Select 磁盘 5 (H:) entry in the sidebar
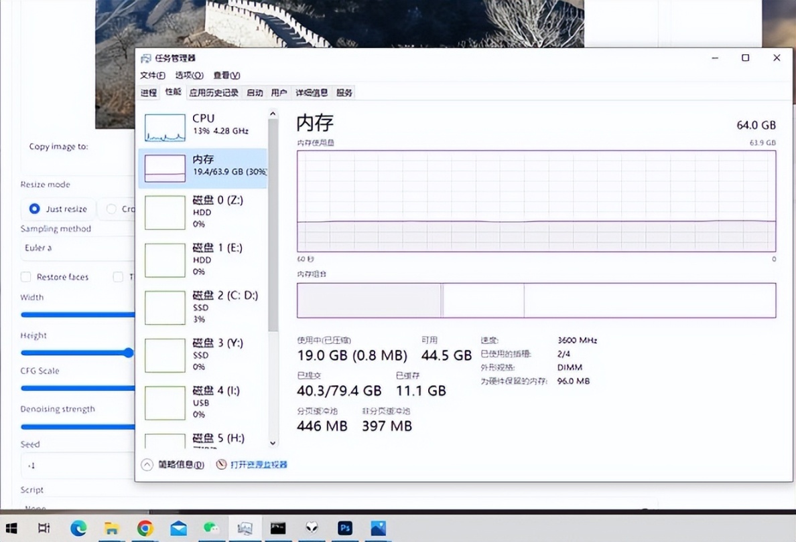Screen dimensions: 796x542 point(202,440)
